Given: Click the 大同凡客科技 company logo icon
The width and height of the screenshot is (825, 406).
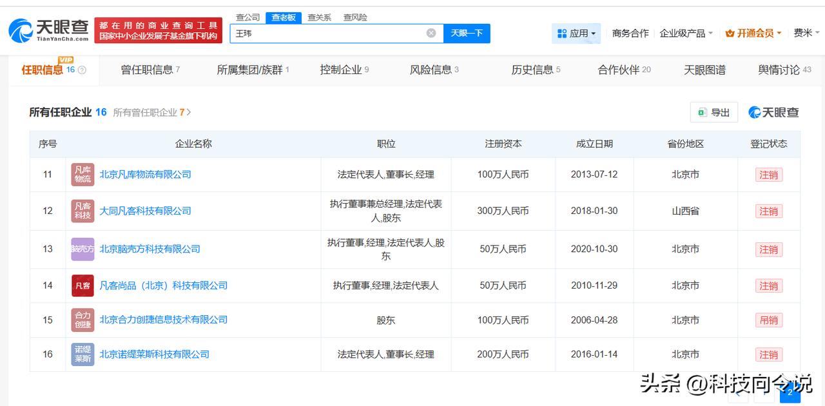Looking at the screenshot, I should click(82, 211).
